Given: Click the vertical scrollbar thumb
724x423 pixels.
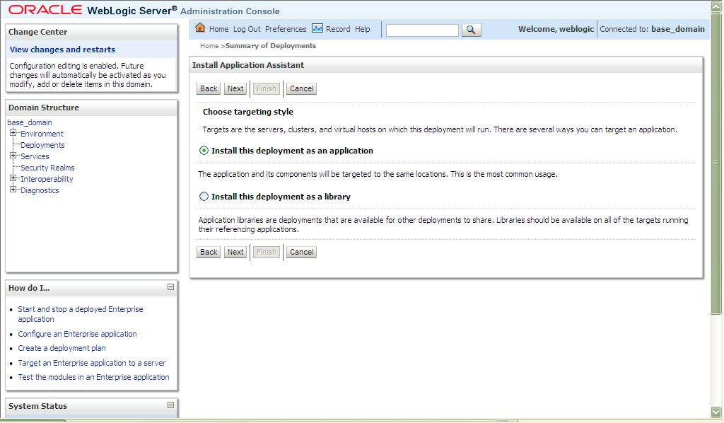Looking at the screenshot, I should click(716, 163).
